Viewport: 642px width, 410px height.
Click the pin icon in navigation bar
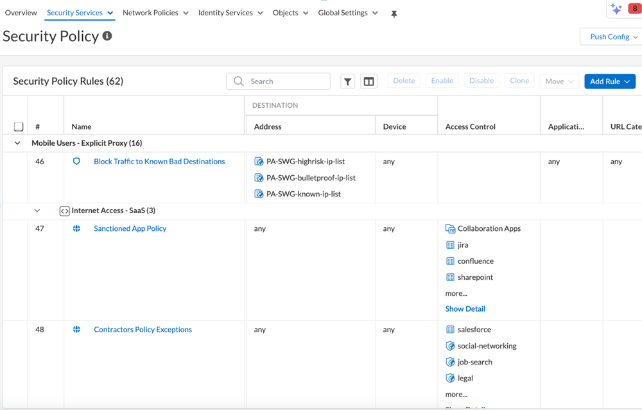(x=394, y=13)
